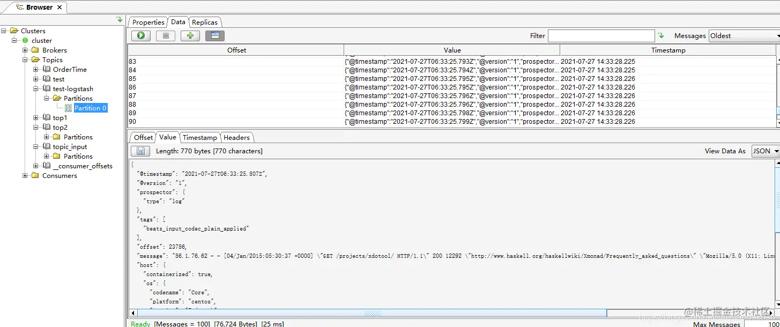Open the lower Timestamp tab
This screenshot has height=327, width=780.
200,138
